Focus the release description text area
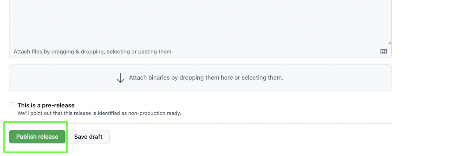The image size is (453, 156). coord(200,22)
